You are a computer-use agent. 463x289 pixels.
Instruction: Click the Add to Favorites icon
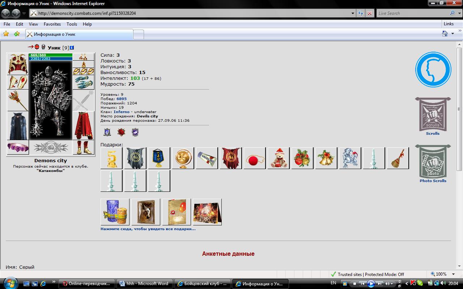click(x=17, y=34)
